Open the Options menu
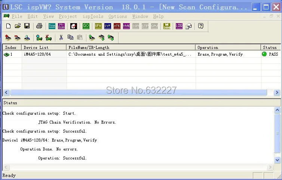282x180 pixels. (x=117, y=16)
